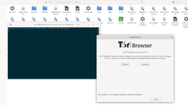Close the Connect to Tor dialog
The height and width of the screenshot is (105, 188).
(172, 37)
